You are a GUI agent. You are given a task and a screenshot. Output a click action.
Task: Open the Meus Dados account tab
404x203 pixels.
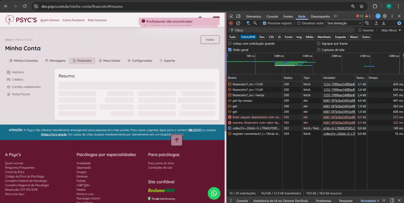[109, 61]
